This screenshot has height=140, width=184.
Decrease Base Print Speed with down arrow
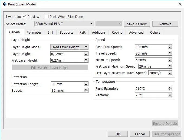click(170, 48)
